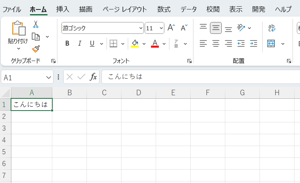This screenshot has height=183, width=300.
Task: Click the Decrease Indent icon
Action: (x=241, y=43)
